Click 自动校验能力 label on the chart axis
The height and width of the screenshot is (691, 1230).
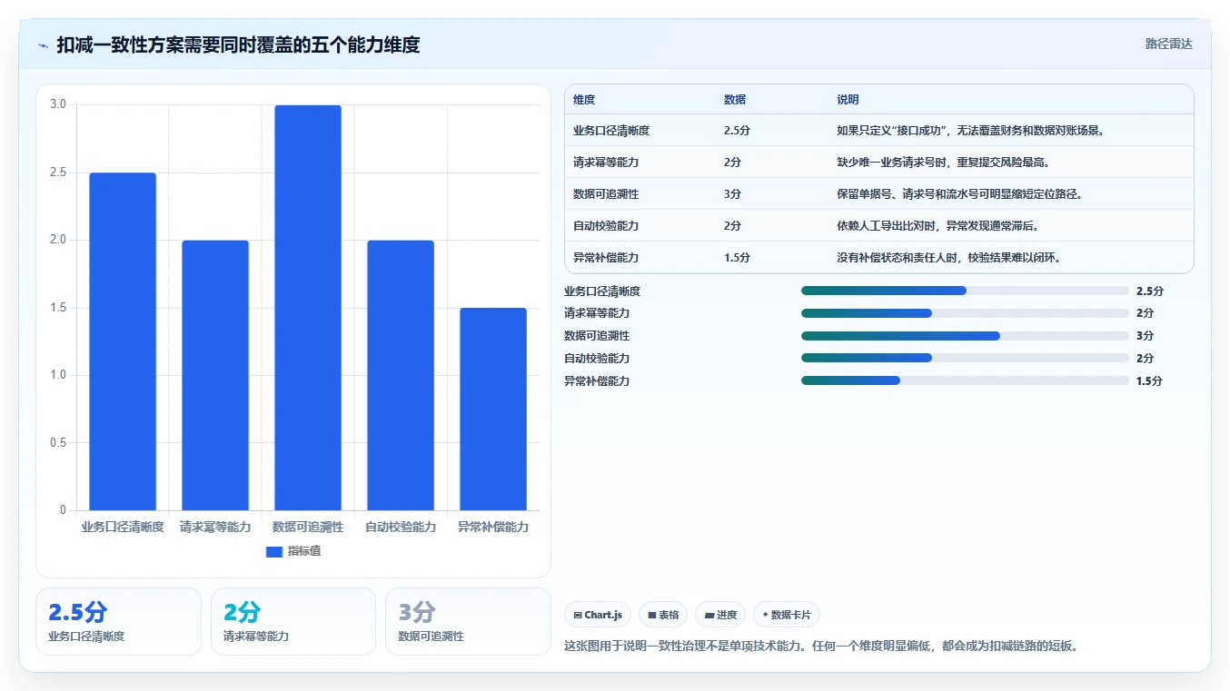(401, 527)
